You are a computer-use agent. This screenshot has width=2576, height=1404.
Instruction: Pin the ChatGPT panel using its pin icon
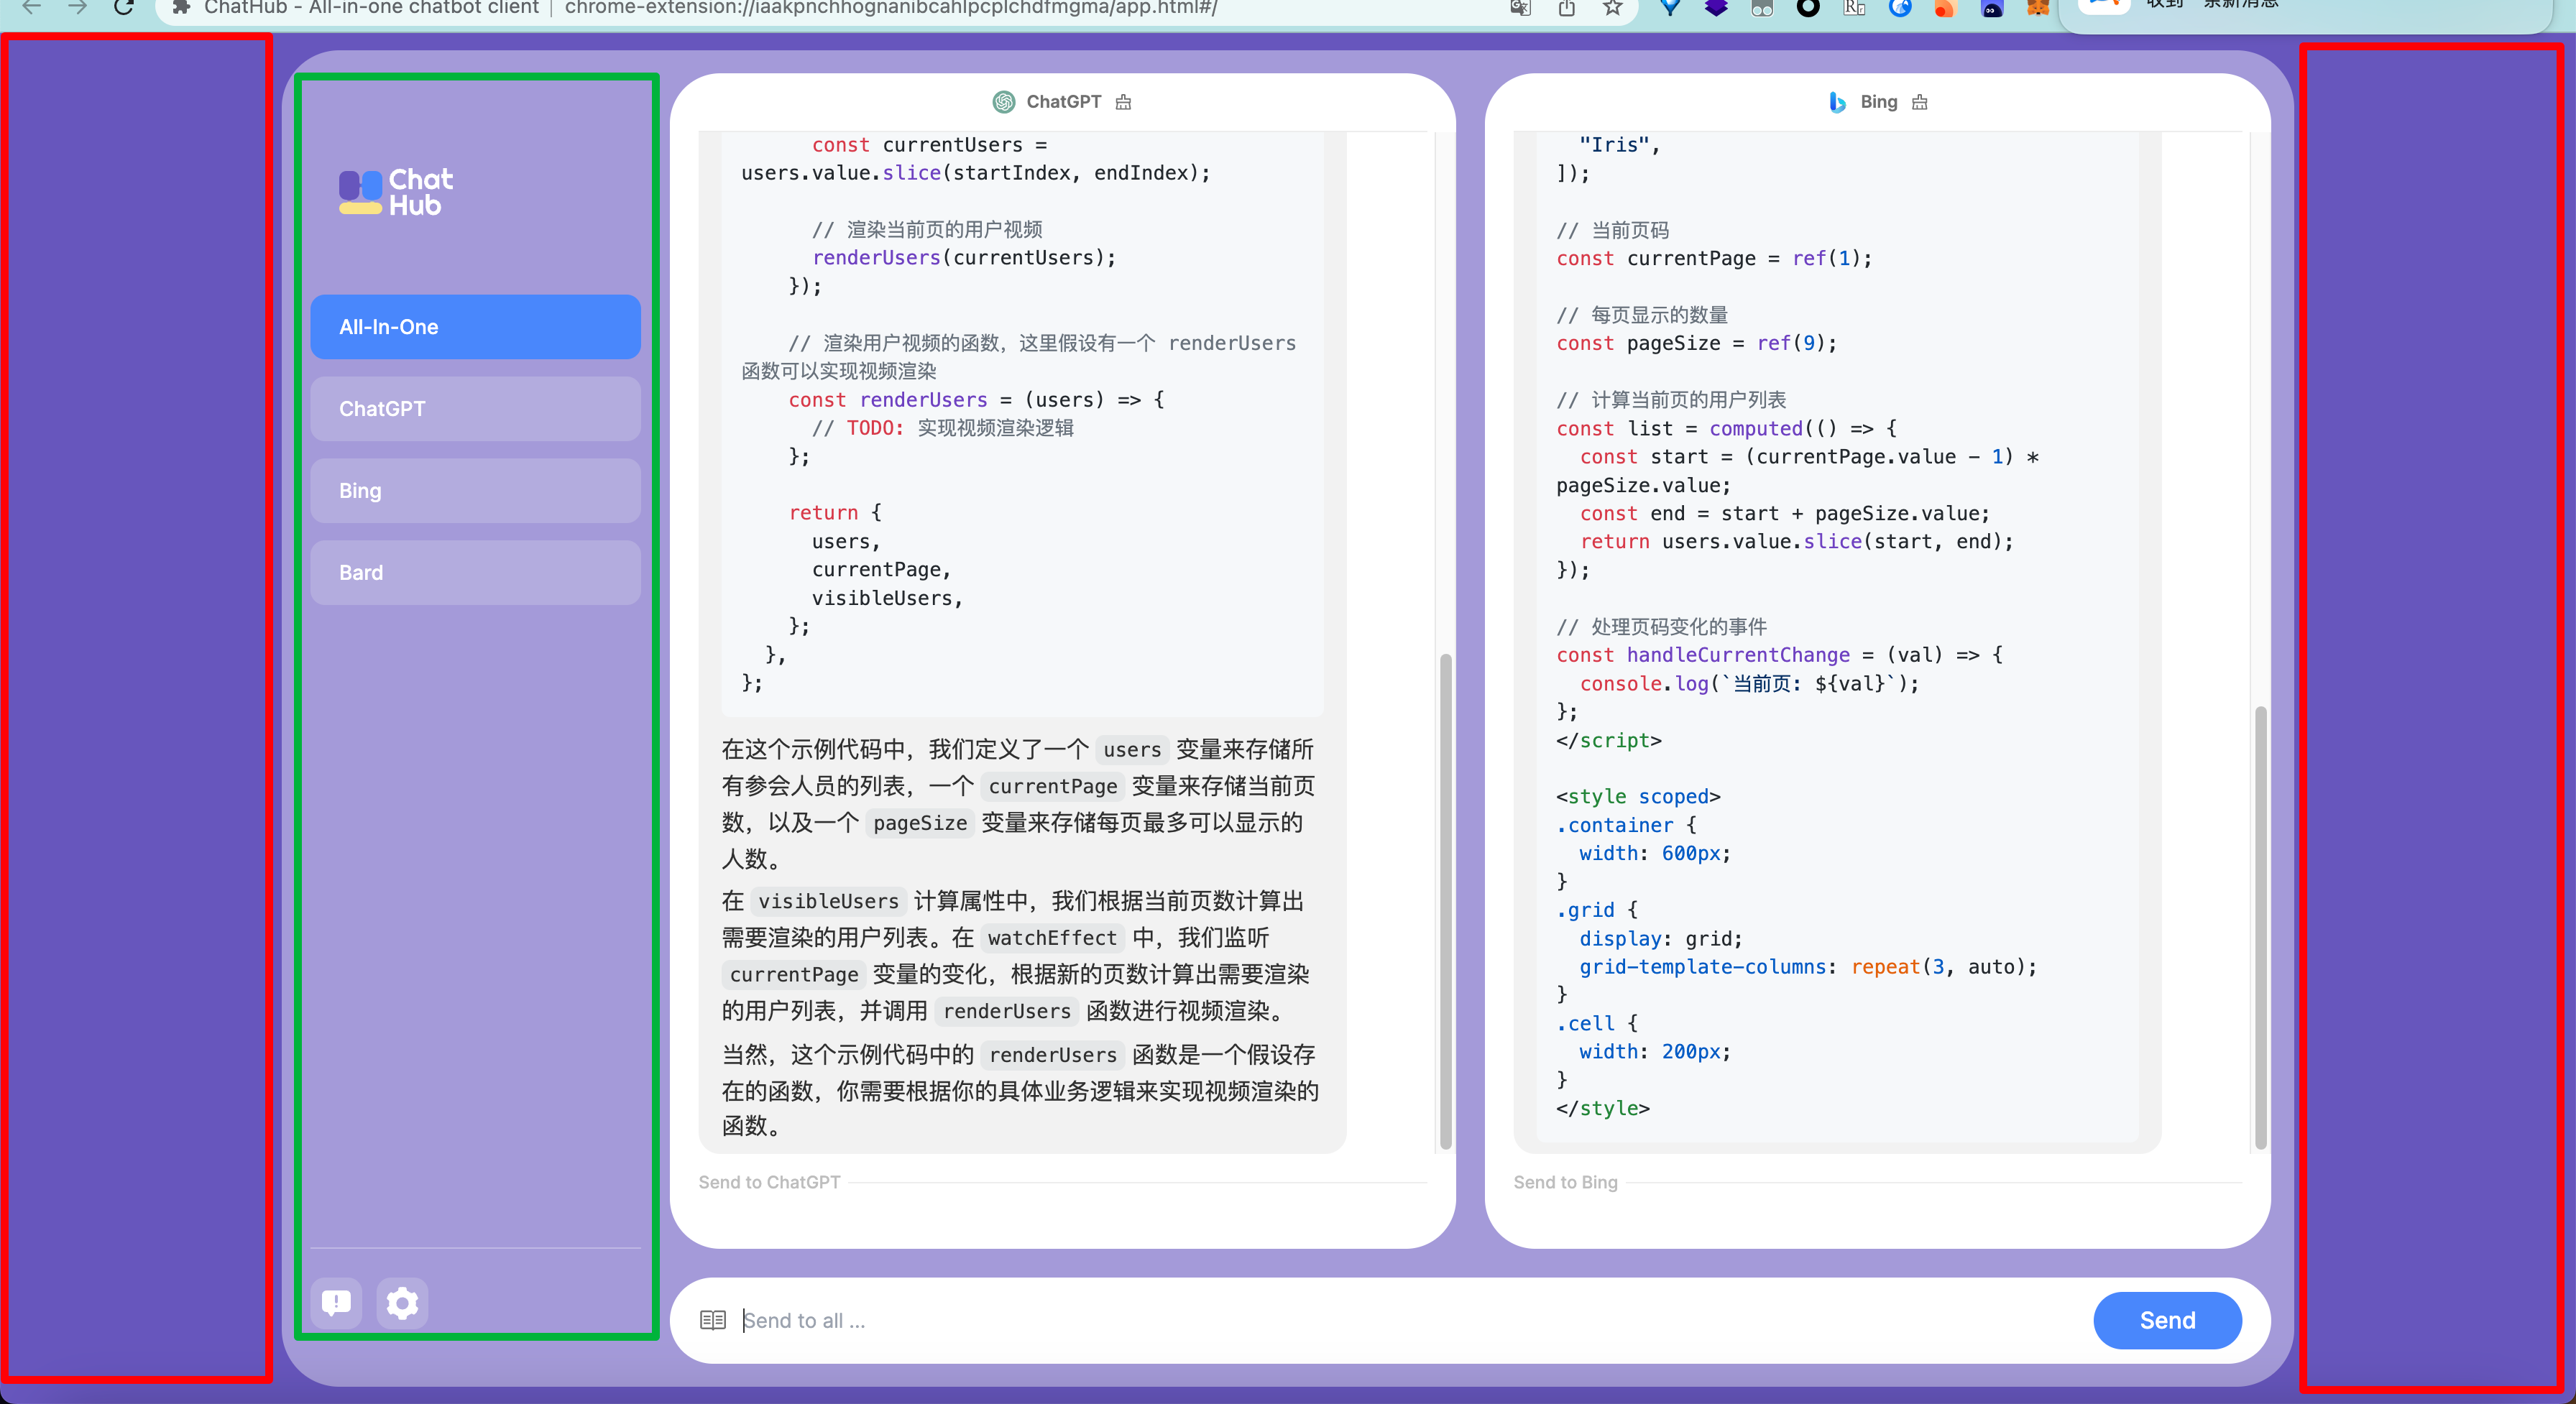click(x=1122, y=102)
